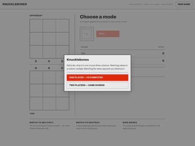Choose One Player vs Computer mode
The width and height of the screenshot is (195, 146).
97,78
